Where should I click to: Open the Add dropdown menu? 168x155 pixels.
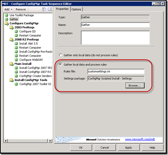(x=8, y=9)
